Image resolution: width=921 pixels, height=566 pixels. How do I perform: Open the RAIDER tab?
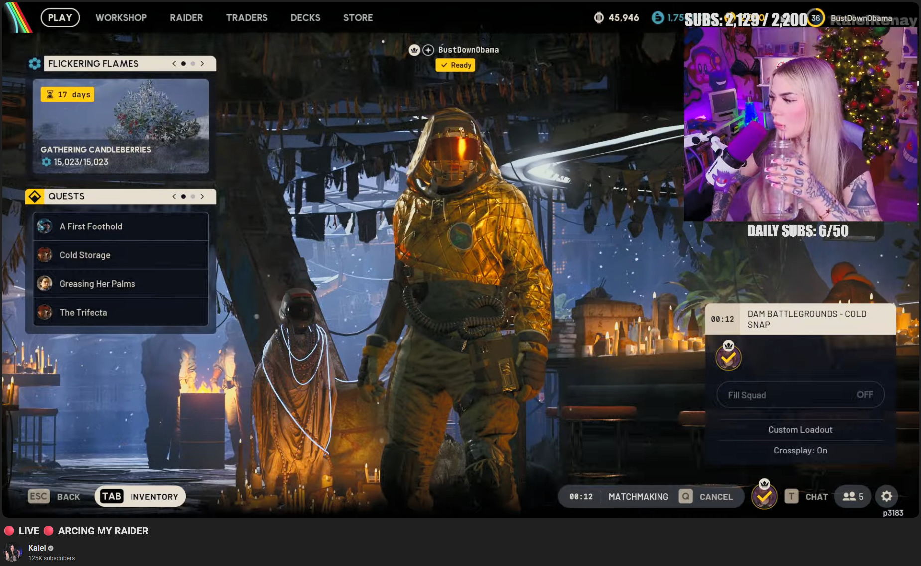(x=186, y=18)
